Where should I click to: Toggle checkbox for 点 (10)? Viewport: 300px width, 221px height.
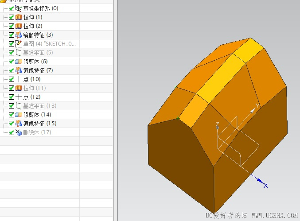click(x=12, y=79)
